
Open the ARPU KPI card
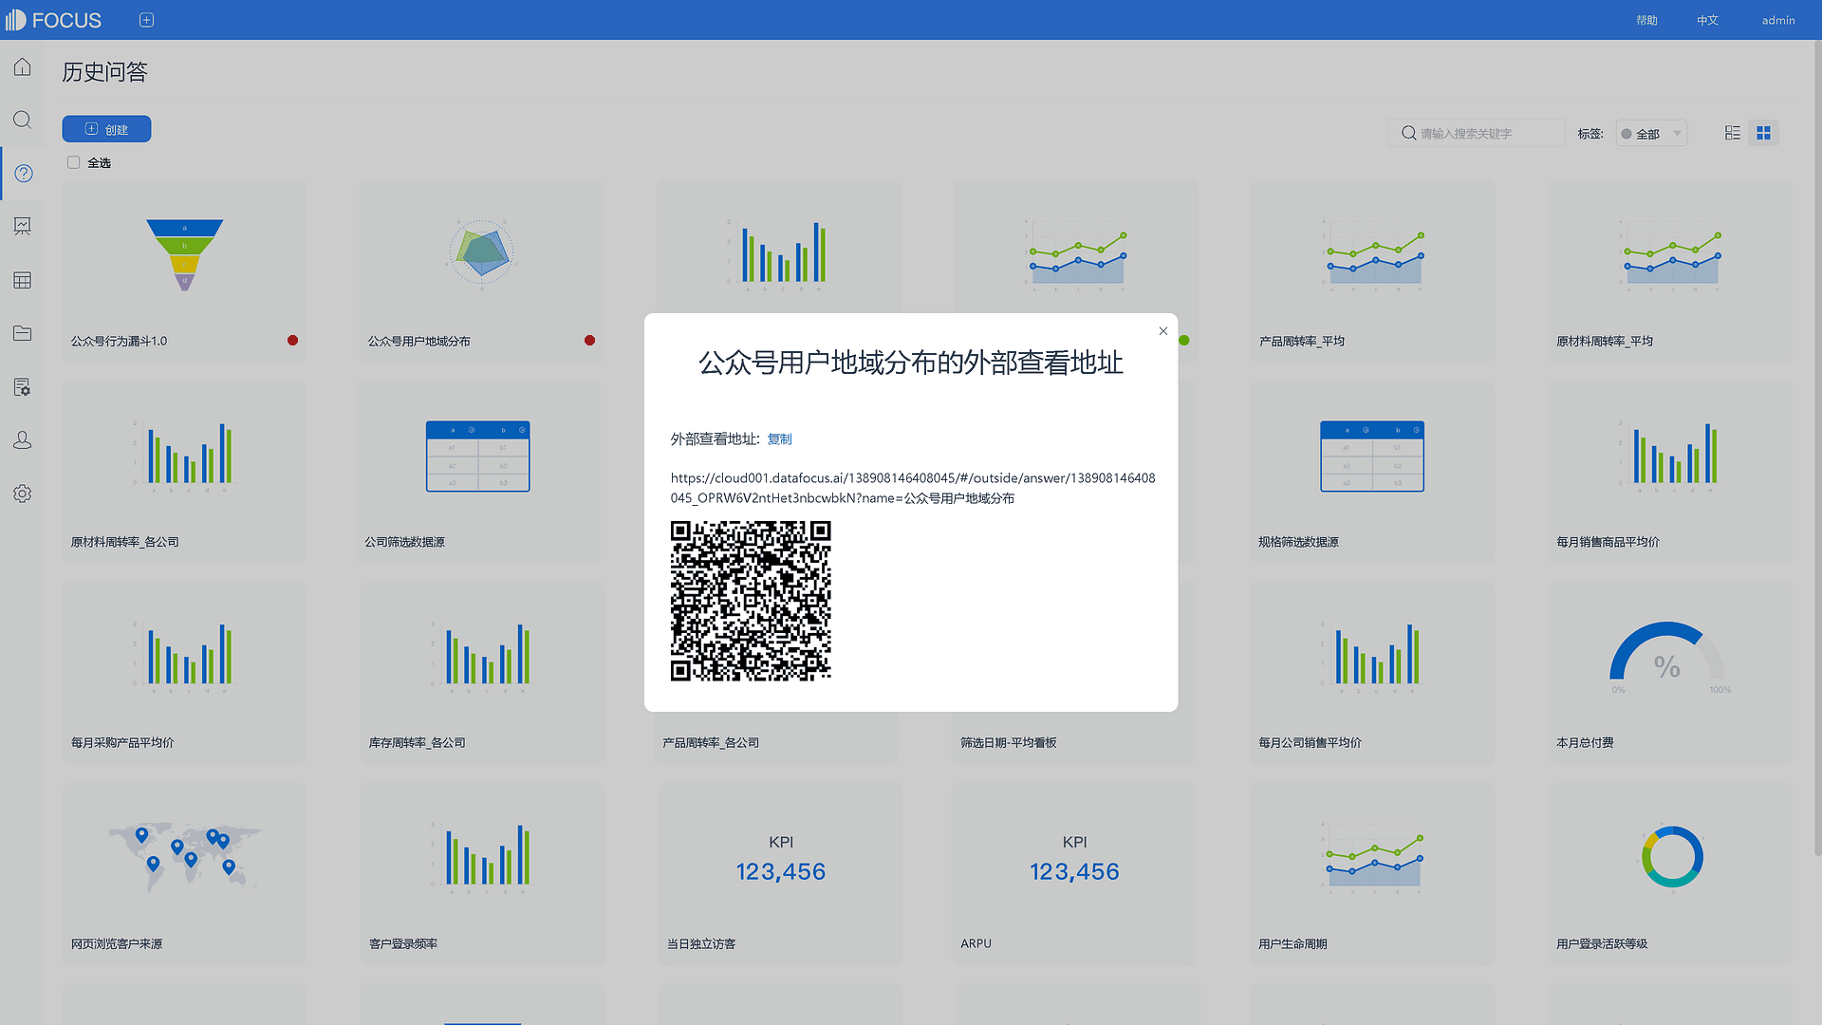point(1074,874)
